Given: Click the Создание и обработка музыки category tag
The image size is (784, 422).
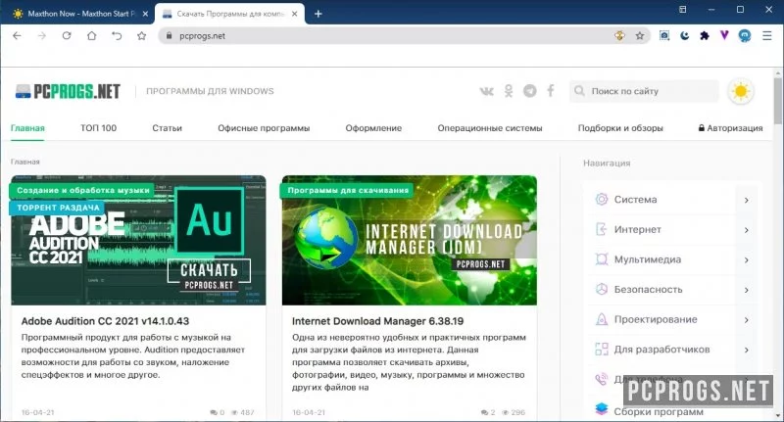Looking at the screenshot, I should point(82,190).
